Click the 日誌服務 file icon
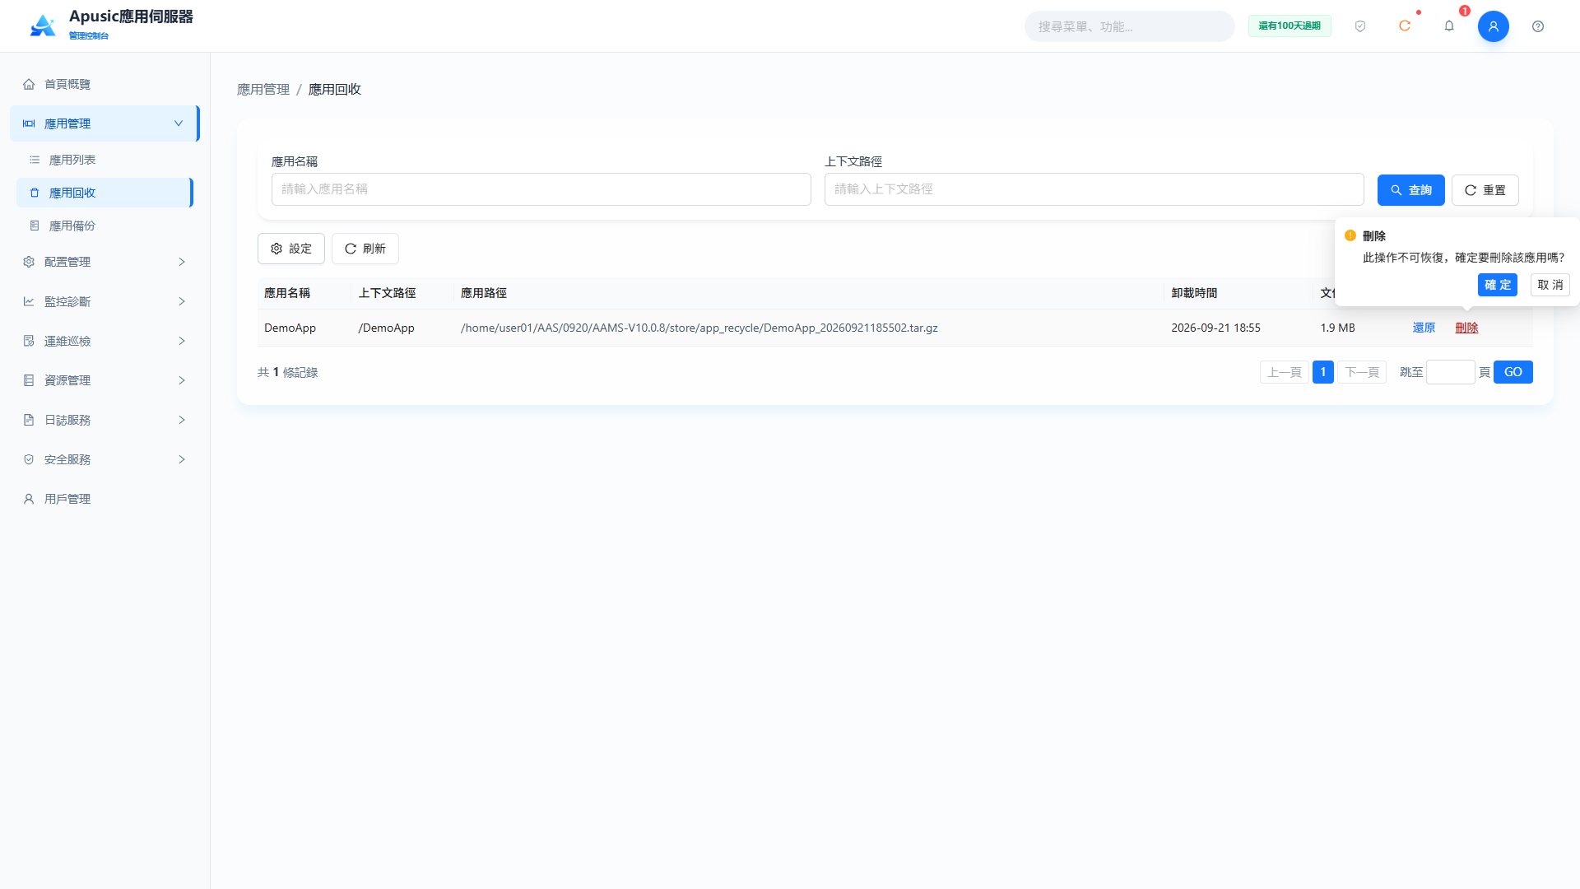The height and width of the screenshot is (889, 1580). tap(29, 420)
